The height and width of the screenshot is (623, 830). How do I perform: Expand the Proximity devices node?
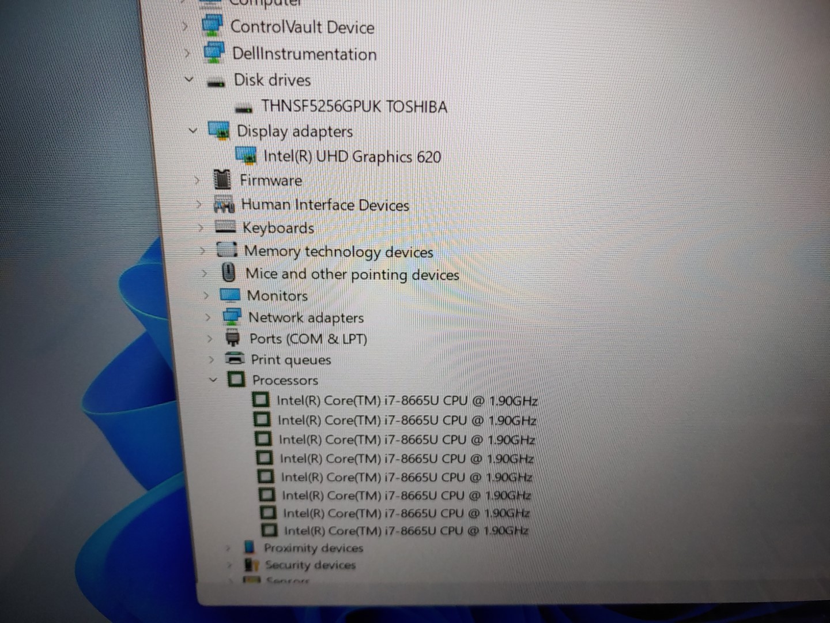point(228,547)
